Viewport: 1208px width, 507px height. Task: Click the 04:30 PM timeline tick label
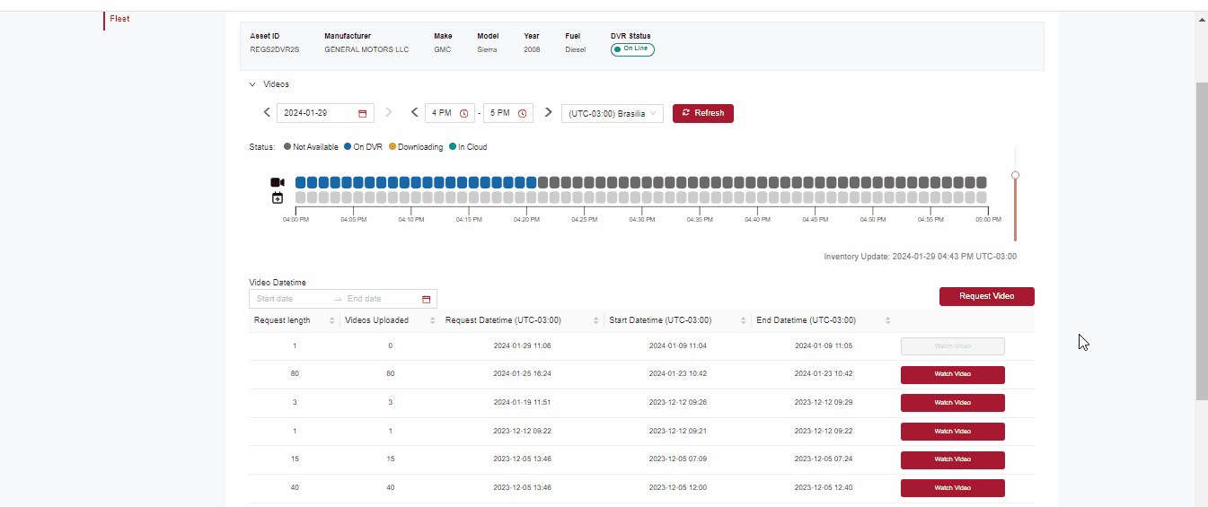coord(641,219)
